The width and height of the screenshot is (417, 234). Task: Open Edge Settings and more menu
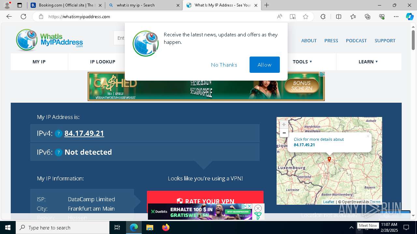pos(396,17)
